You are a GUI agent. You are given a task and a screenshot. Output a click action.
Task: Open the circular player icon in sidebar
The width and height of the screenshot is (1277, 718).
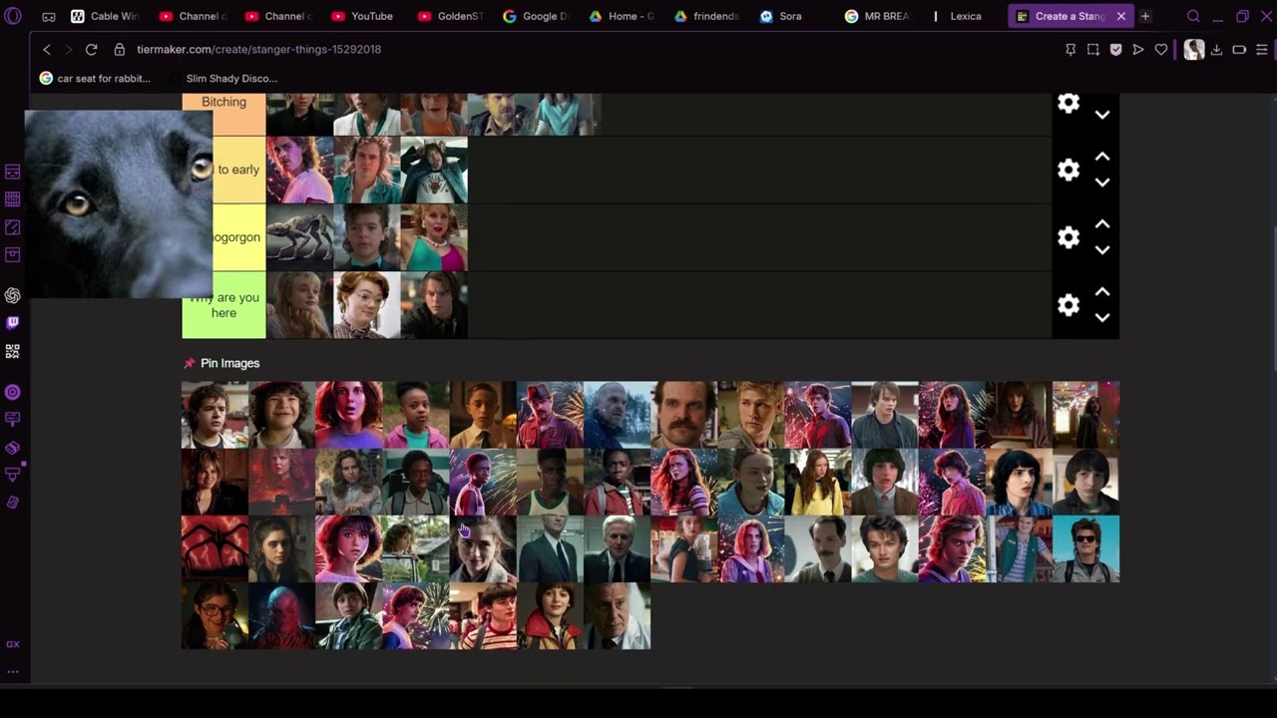point(13,393)
